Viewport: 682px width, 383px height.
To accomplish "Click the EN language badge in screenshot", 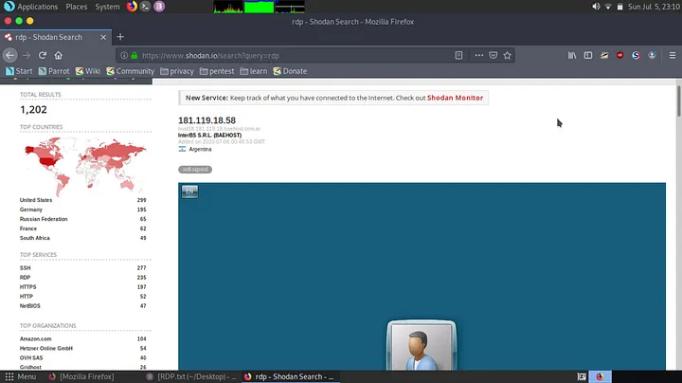I will point(189,191).
